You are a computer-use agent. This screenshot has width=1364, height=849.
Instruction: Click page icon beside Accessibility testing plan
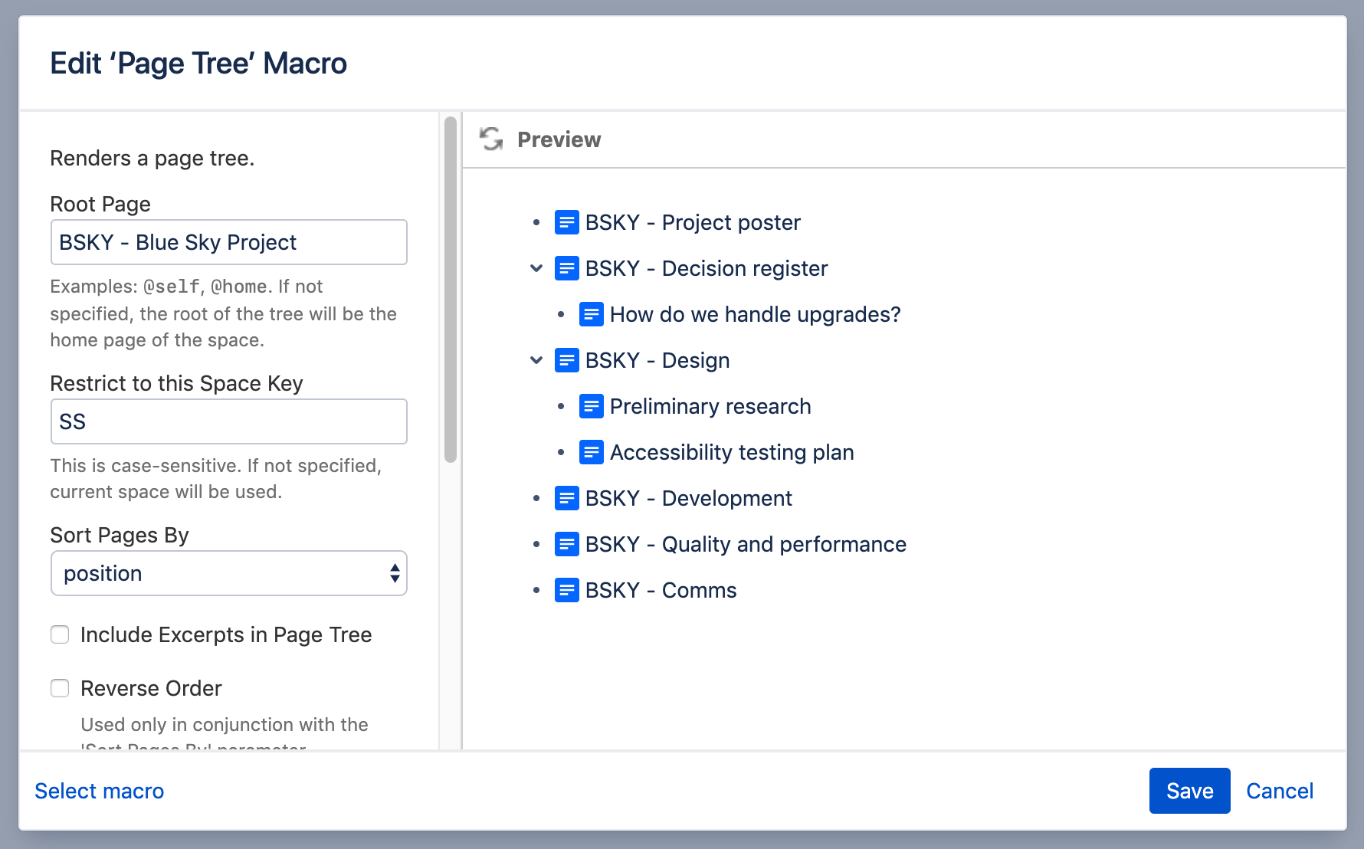[x=592, y=452]
